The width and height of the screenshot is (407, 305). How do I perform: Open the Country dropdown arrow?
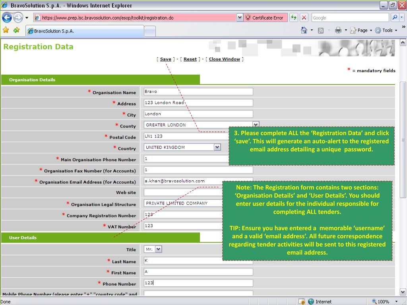(x=217, y=147)
